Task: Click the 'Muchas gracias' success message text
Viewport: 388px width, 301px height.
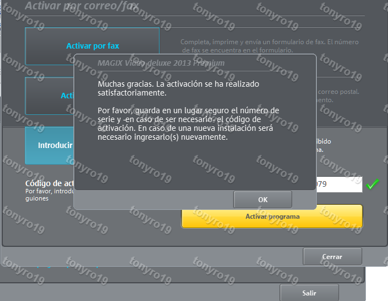Action: tap(178, 88)
